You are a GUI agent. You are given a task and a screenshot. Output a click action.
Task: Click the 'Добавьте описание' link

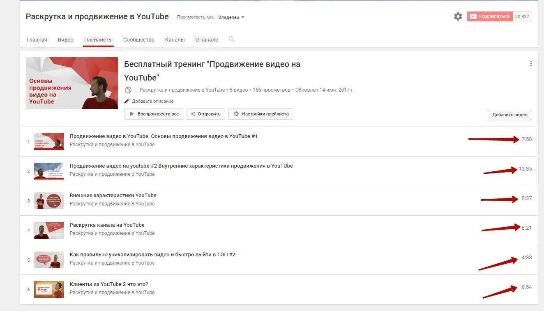pos(152,101)
